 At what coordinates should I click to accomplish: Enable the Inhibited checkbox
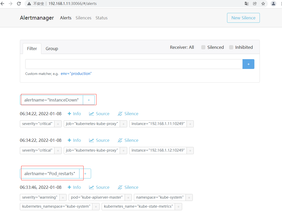(231, 47)
